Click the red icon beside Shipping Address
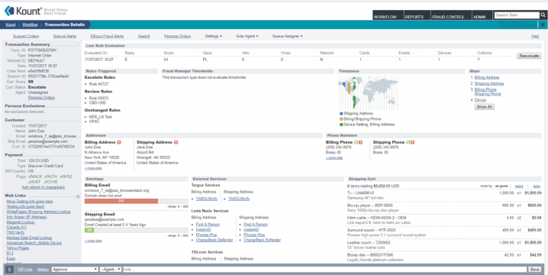 point(176,142)
